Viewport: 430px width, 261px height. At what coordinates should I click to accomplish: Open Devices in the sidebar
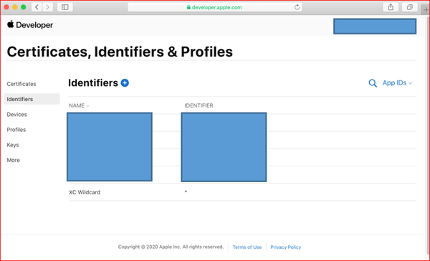(x=16, y=115)
